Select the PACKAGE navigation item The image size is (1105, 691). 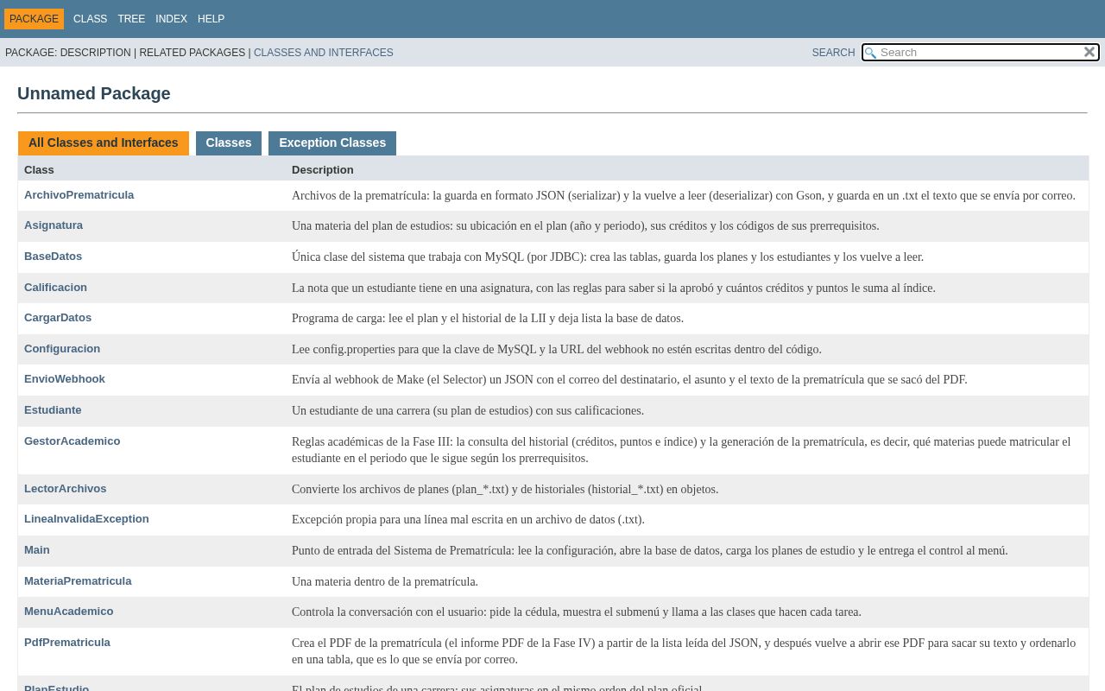[x=34, y=19]
